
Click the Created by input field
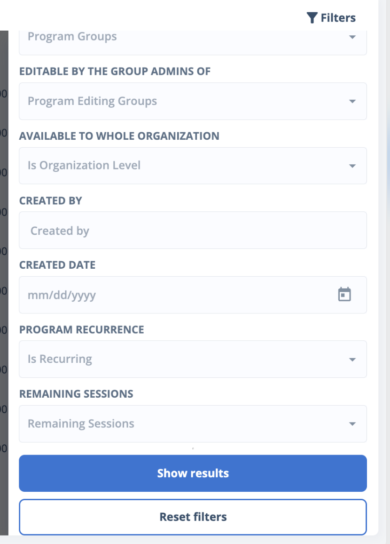193,231
